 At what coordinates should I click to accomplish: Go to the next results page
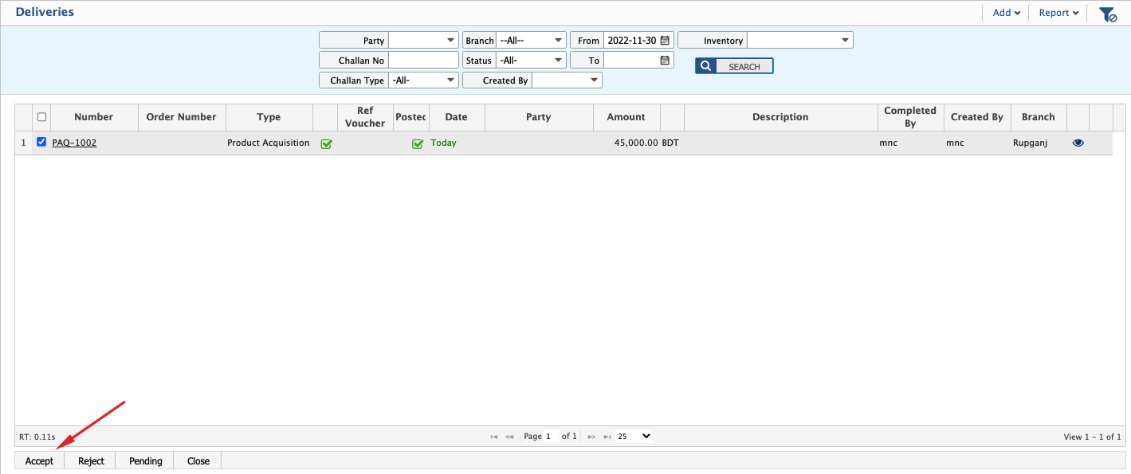591,437
